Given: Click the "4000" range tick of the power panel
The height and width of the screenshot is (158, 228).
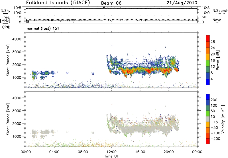Looking at the screenshot, I should 17,39.
